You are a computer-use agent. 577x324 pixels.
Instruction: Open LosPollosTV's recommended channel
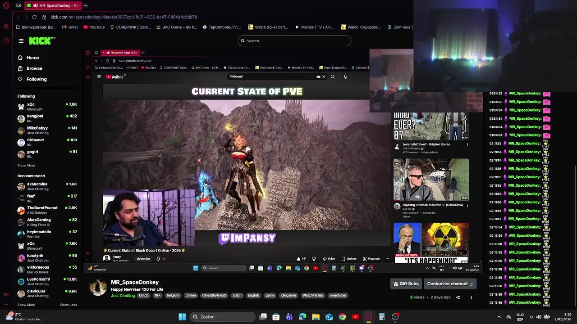tap(47, 282)
